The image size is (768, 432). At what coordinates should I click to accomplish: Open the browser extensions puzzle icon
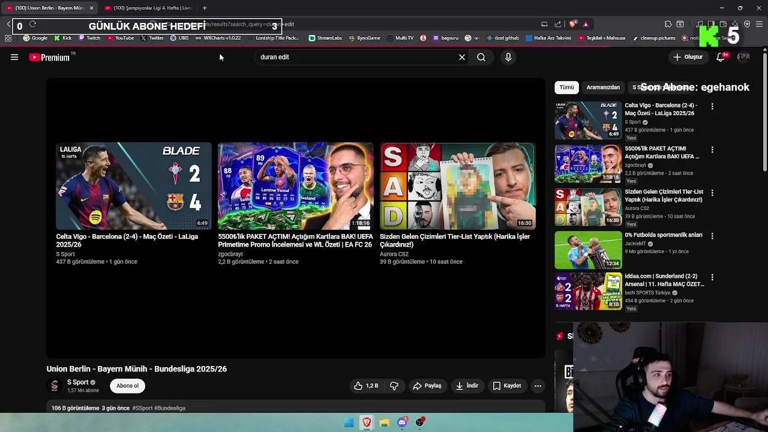(x=668, y=24)
